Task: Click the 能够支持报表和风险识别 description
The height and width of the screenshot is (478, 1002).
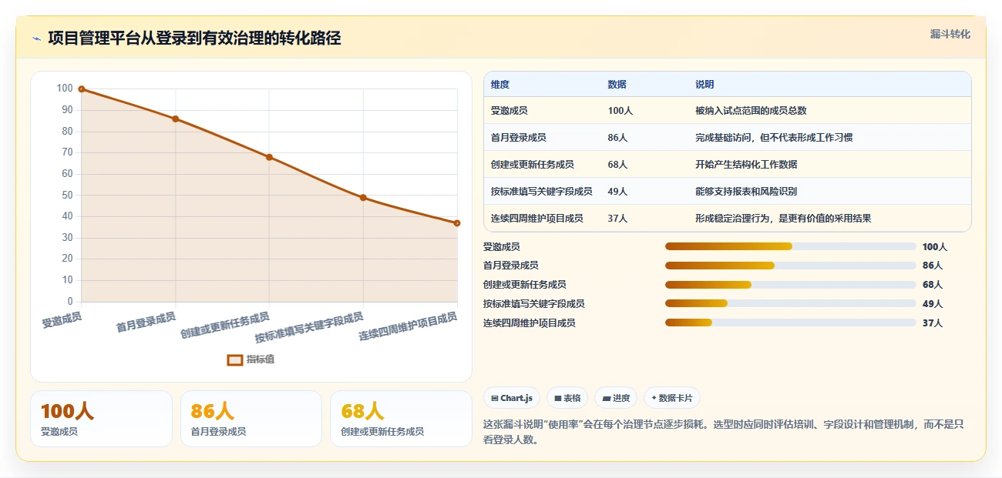Action: coord(746,192)
